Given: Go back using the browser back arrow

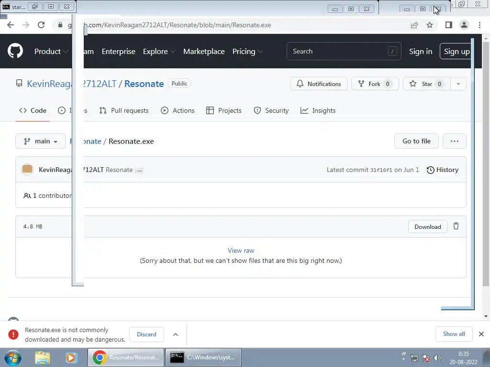Looking at the screenshot, I should point(11,25).
